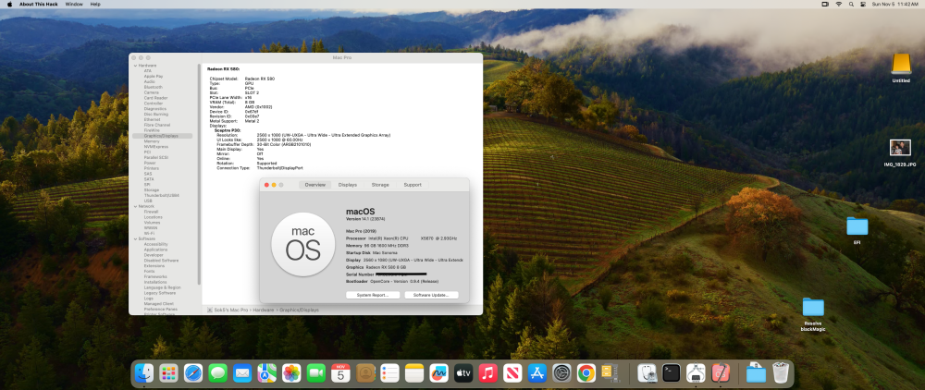Open the Window menu
The image size is (925, 390).
point(74,4)
